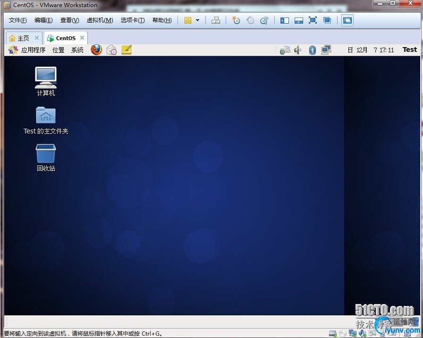Switch to Unity mode
The image size is (423, 338).
tap(327, 20)
